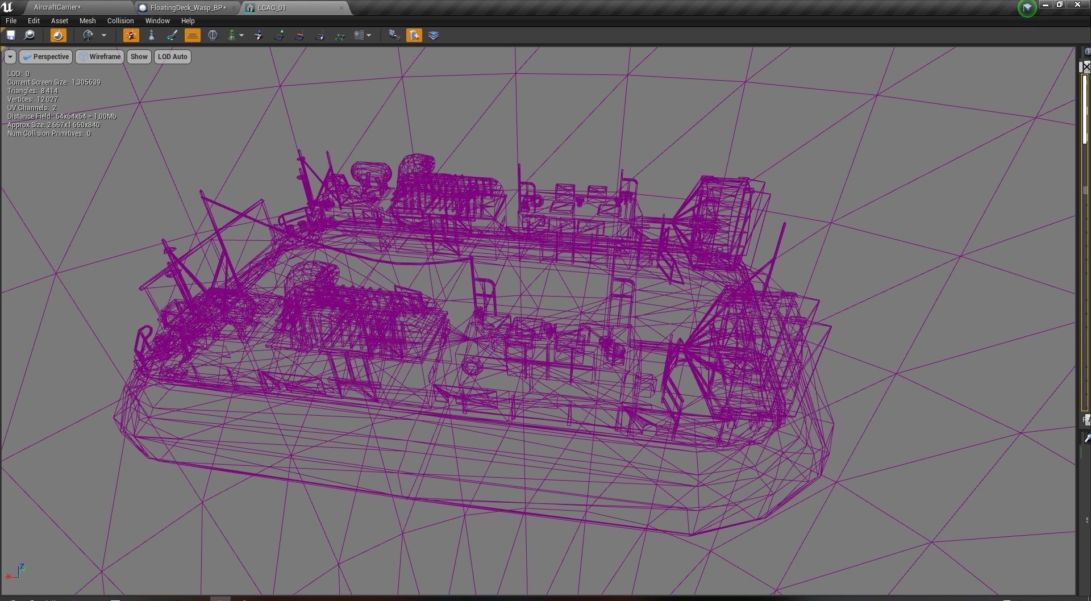Viewport: 1091px width, 601px height.
Task: Close the FloatingDeck_Wasp_BP tab
Action: point(233,7)
